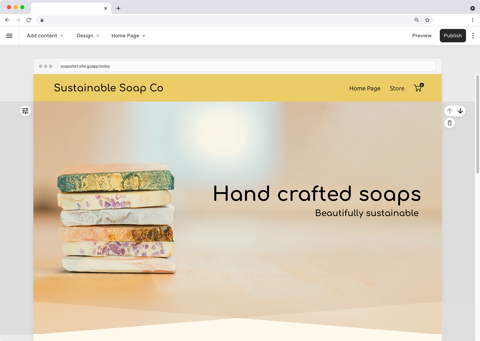
Task: Bookmark page with star icon
Action: (427, 20)
